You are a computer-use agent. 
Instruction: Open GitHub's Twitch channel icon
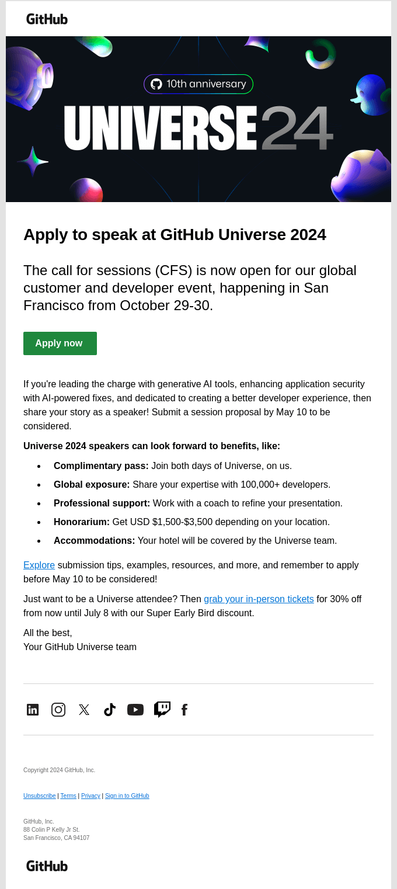(162, 709)
